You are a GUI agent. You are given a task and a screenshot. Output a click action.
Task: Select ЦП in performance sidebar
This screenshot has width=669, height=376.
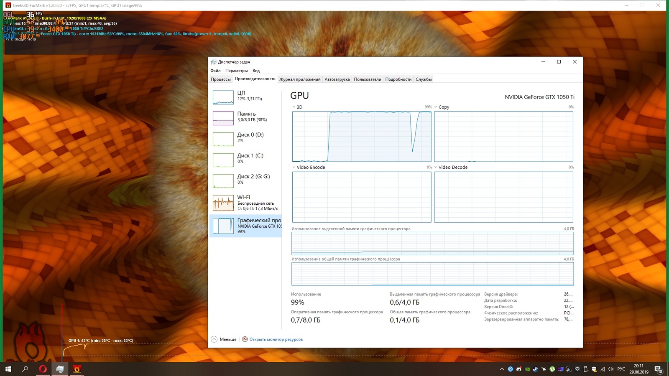point(245,97)
